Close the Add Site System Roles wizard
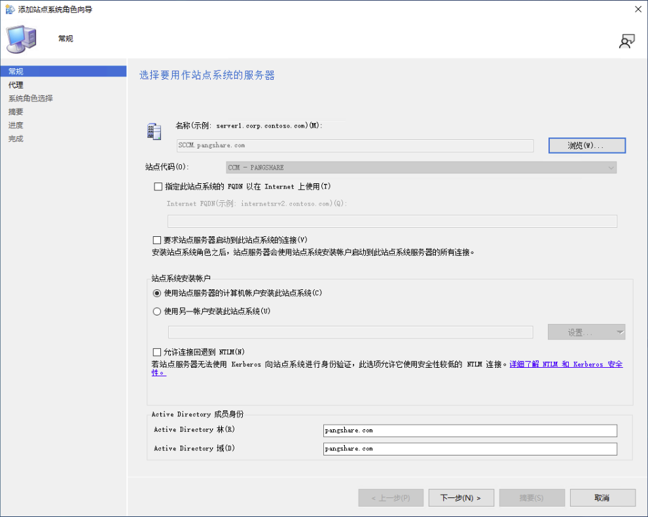 coord(638,9)
